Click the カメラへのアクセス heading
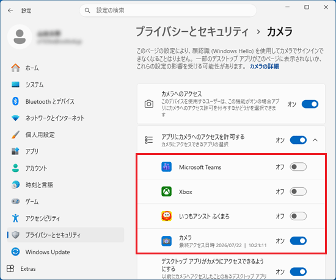The height and width of the screenshot is (280, 336). (x=181, y=94)
